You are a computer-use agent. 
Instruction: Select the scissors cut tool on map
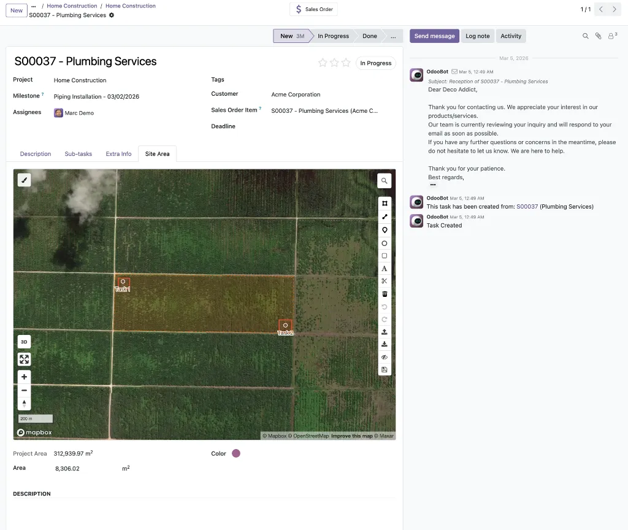tap(385, 281)
